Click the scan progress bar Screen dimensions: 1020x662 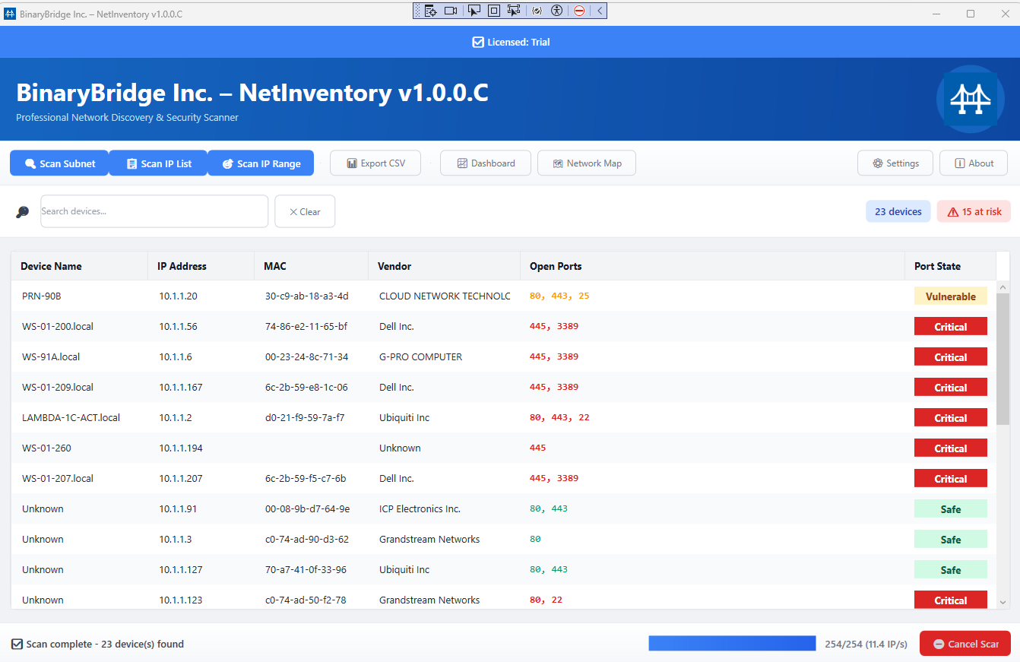[732, 644]
